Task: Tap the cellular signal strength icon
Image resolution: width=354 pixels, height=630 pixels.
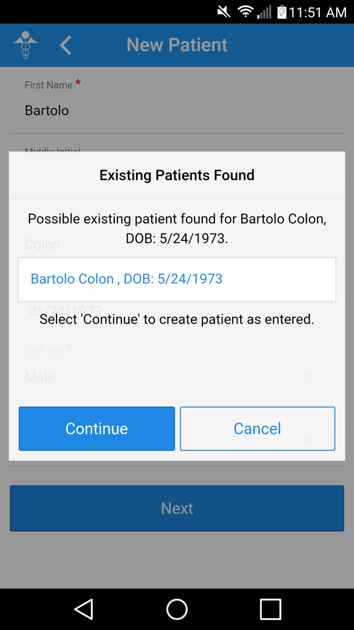Action: (x=264, y=12)
